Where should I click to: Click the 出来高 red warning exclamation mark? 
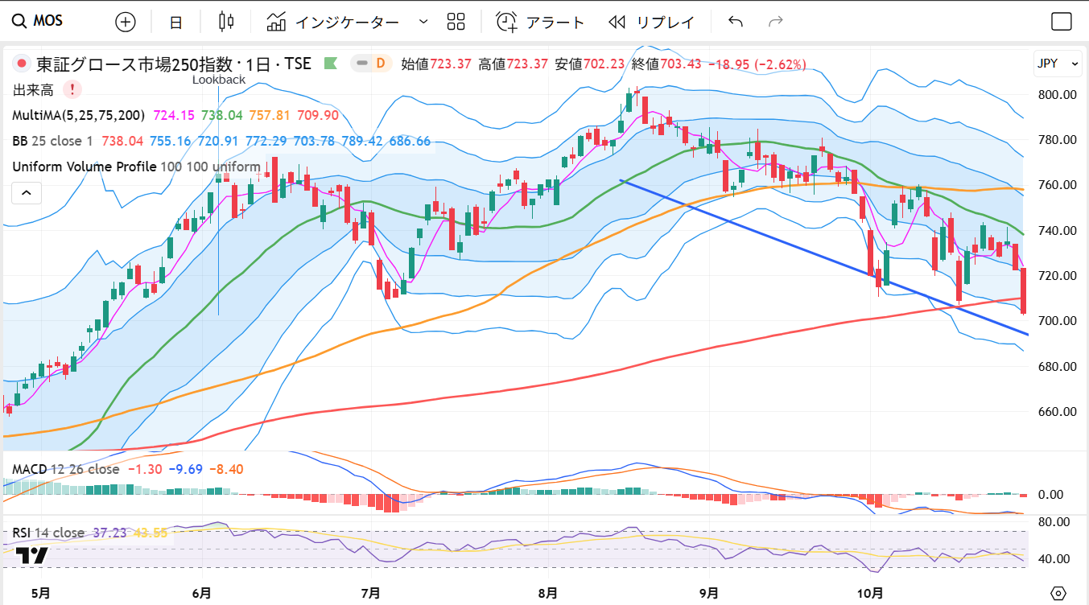72,89
